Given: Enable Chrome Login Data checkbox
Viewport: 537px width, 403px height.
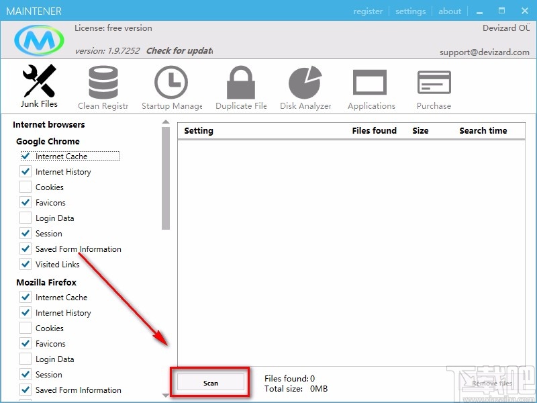Looking at the screenshot, I should click(x=26, y=218).
